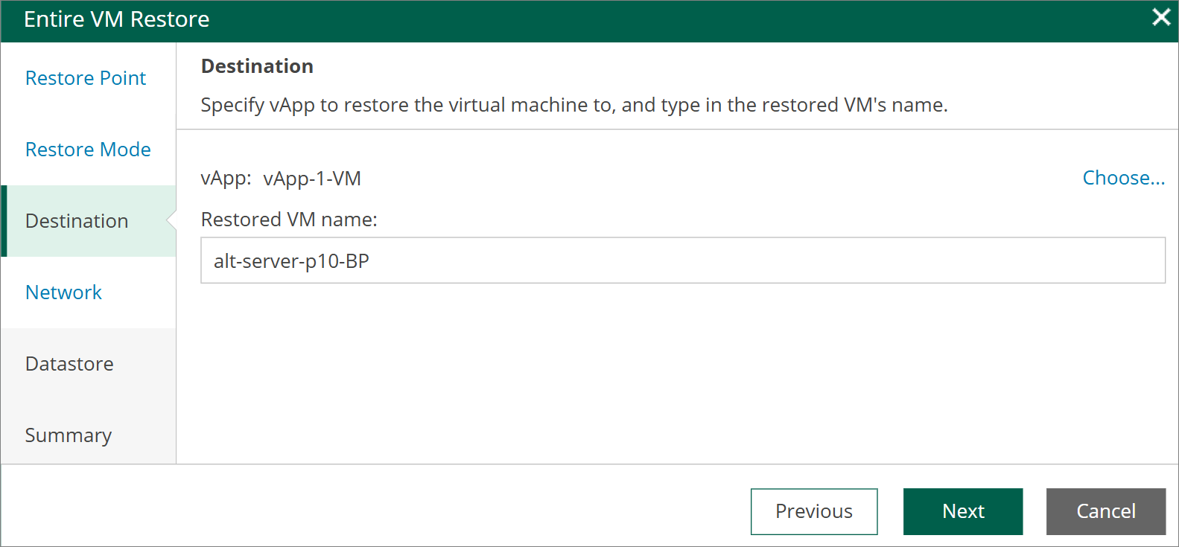Screen dimensions: 1179x547
Task: Click the 'Restored VM name:' label
Action: (289, 220)
